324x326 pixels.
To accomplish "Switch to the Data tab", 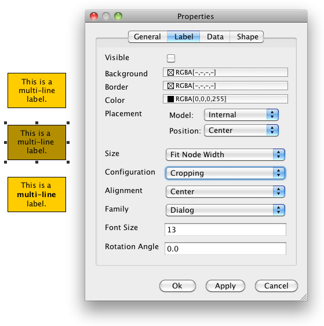I will point(215,37).
